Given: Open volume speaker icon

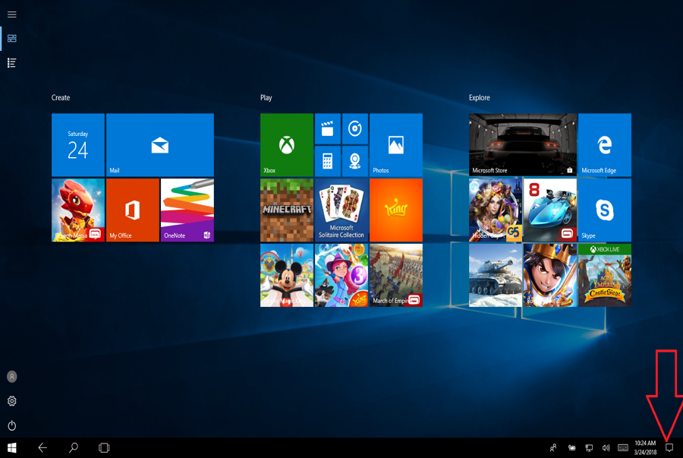Looking at the screenshot, I should coord(606,447).
